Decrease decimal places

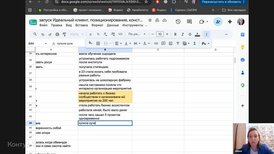point(105,34)
